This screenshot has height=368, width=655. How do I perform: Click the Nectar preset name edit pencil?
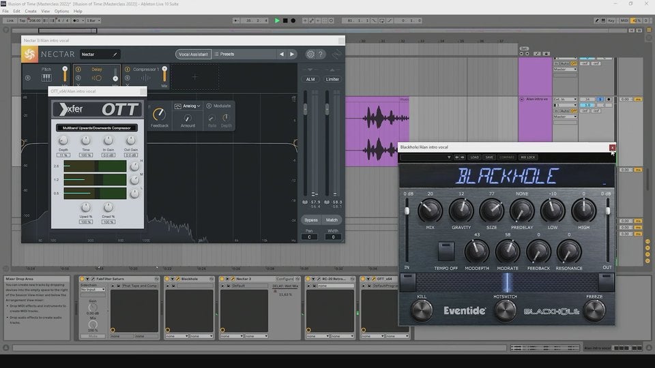pyautogui.click(x=115, y=54)
